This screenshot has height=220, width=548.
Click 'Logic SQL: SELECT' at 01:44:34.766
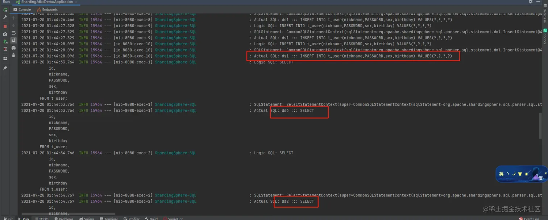pyautogui.click(x=274, y=153)
